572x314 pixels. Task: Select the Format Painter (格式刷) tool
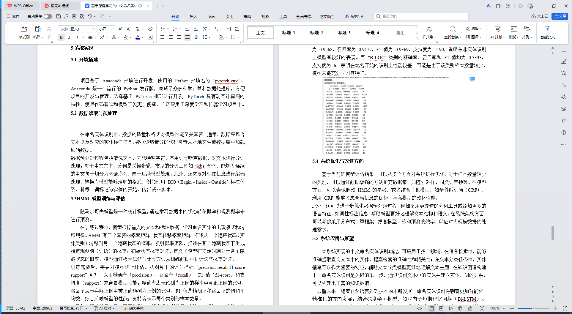point(24,32)
